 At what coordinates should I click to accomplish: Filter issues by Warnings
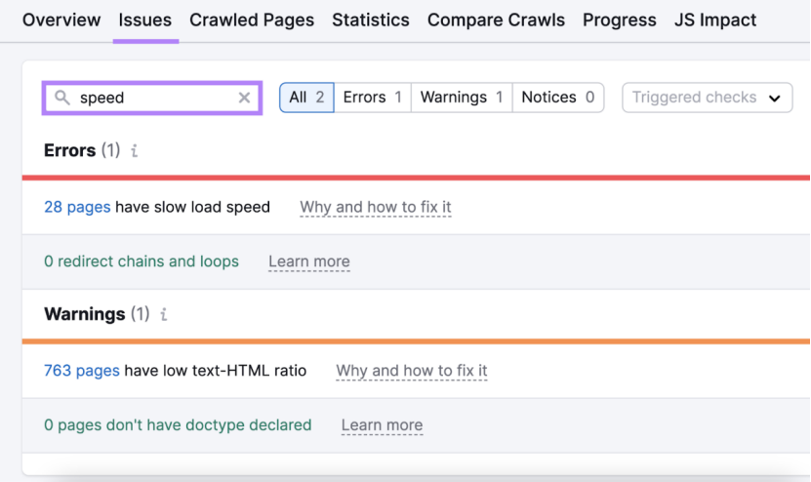pyautogui.click(x=462, y=98)
